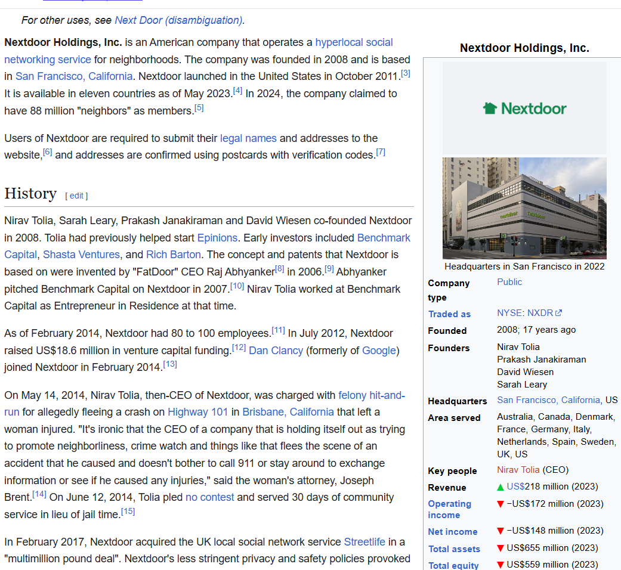Follow the Brisbane, California link
Image resolution: width=621 pixels, height=570 pixels.
[288, 412]
